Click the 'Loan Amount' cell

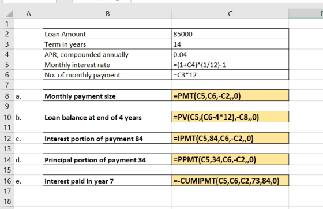coord(107,34)
